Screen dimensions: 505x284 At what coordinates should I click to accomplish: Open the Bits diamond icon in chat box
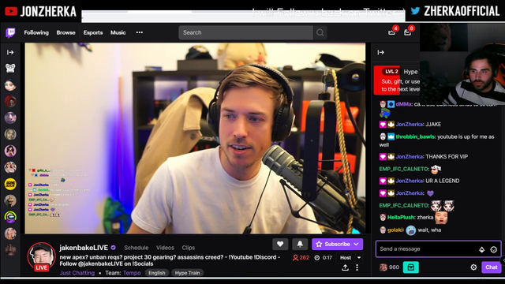coord(482,249)
